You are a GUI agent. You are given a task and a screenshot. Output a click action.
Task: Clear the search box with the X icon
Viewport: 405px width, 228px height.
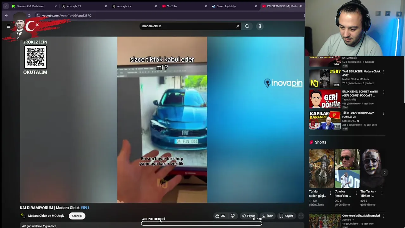(x=238, y=26)
